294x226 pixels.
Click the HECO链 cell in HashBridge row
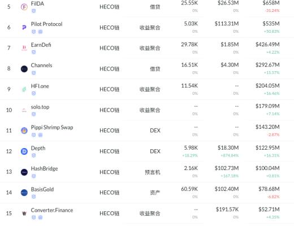click(x=110, y=172)
